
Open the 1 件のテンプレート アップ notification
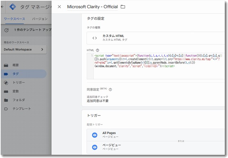point(33,30)
